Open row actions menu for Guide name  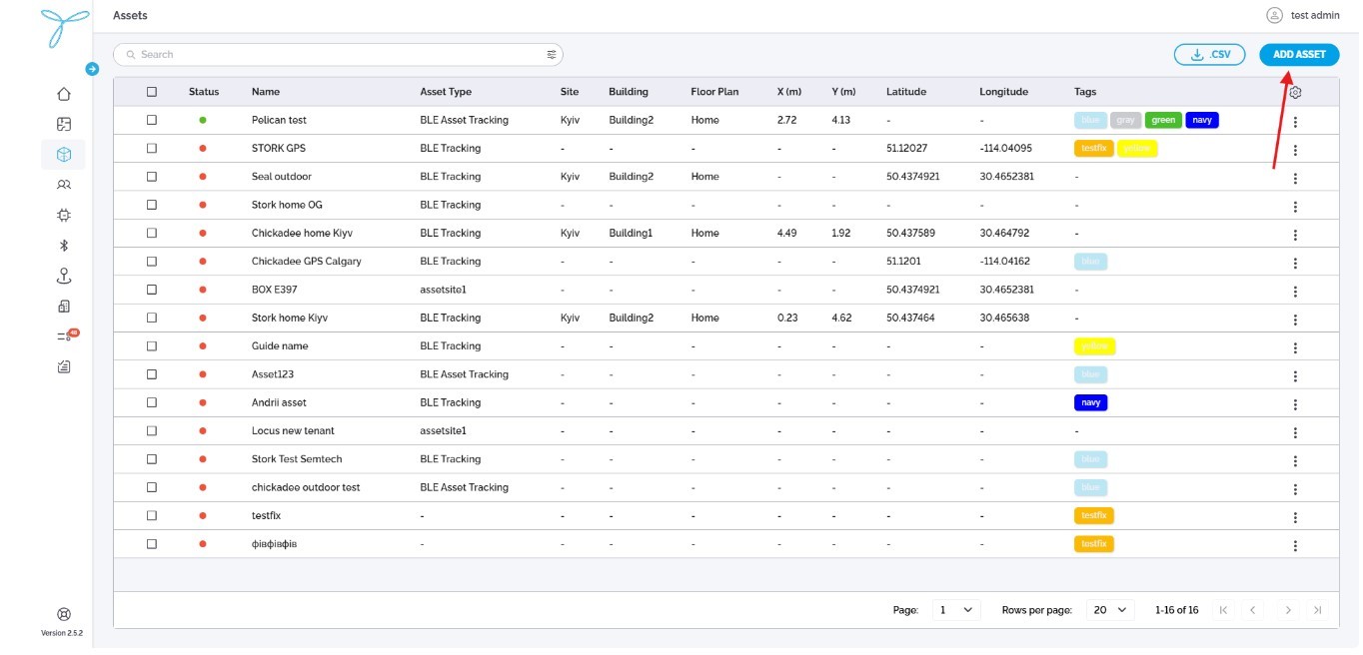1295,347
